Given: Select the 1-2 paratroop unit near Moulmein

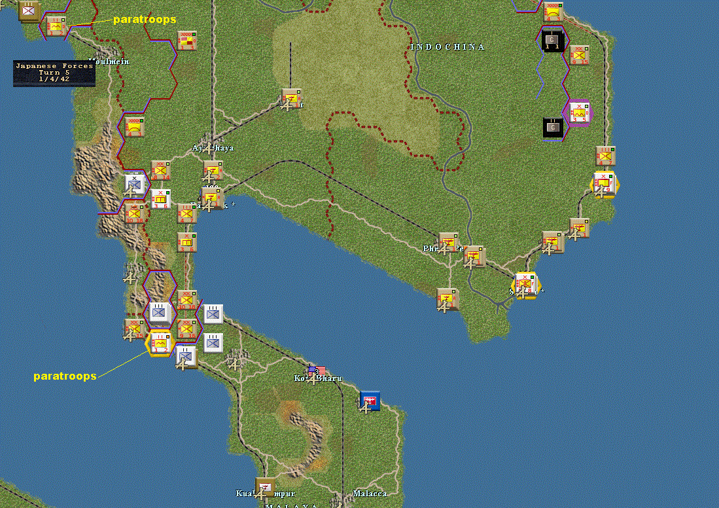Looking at the screenshot, I should pyautogui.click(x=56, y=26).
